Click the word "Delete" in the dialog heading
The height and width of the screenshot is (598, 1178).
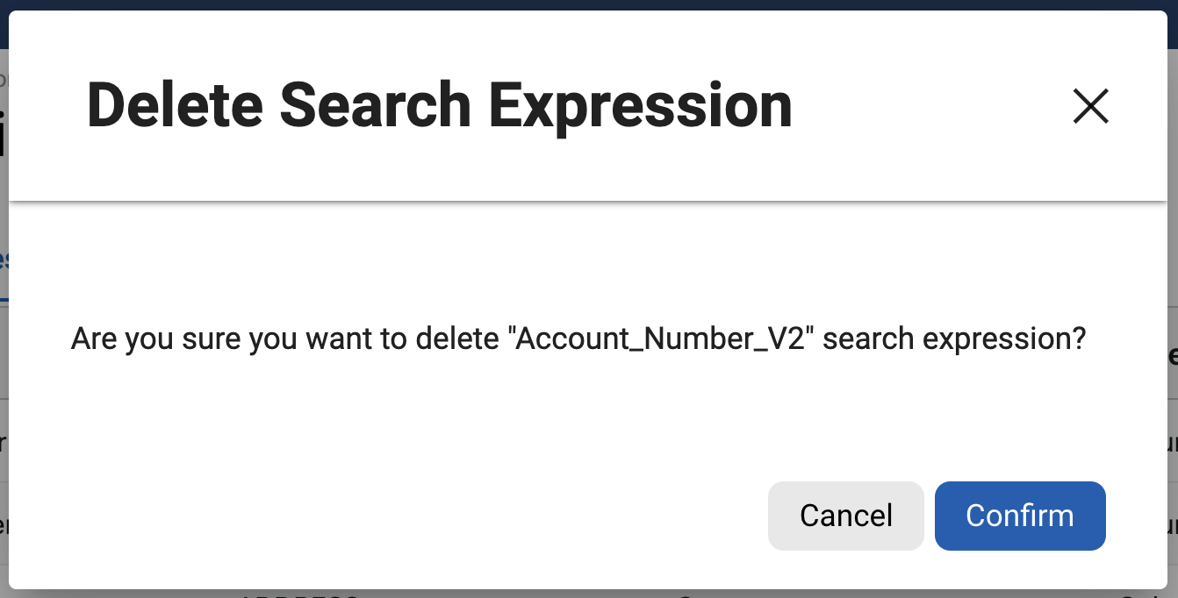(175, 106)
